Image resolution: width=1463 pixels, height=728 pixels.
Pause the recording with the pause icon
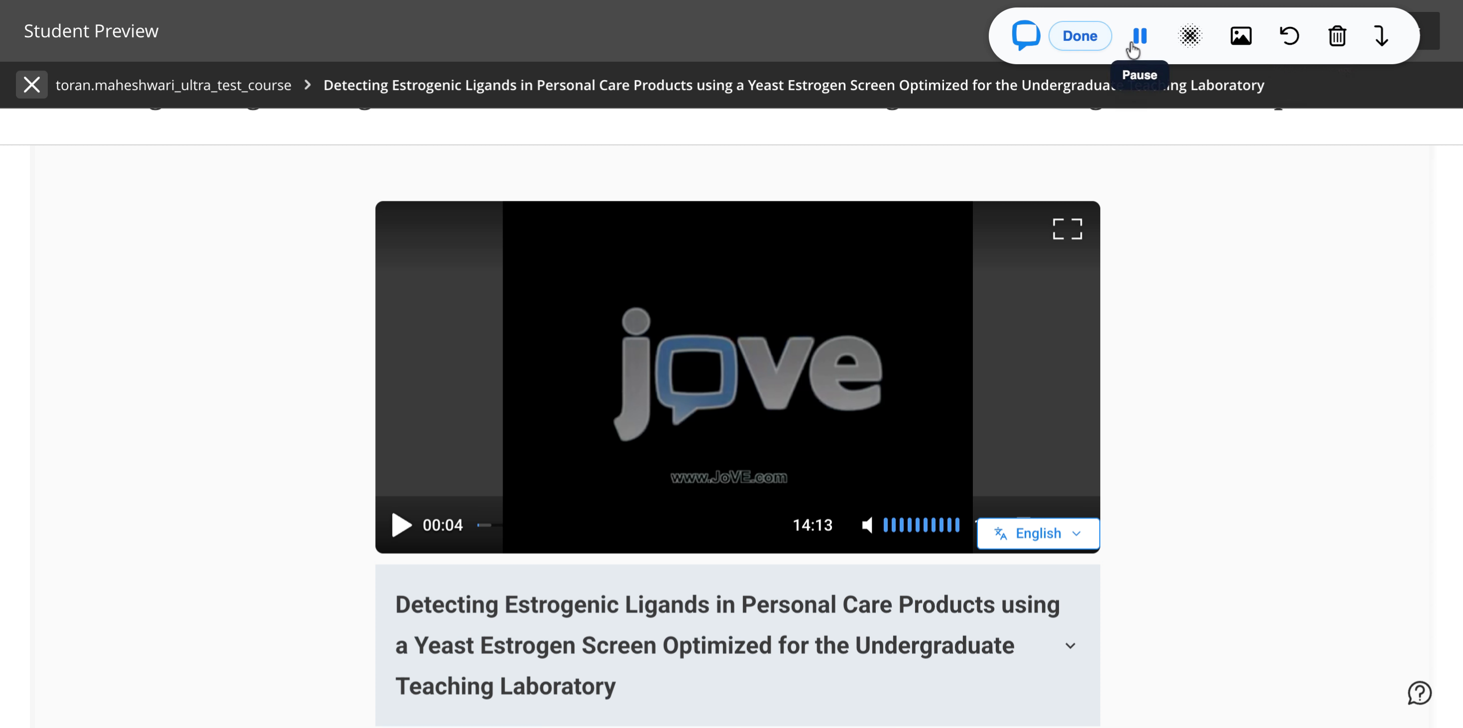(1140, 36)
